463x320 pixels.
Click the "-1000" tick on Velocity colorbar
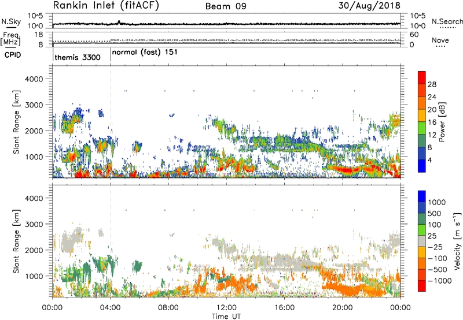click(x=439, y=281)
